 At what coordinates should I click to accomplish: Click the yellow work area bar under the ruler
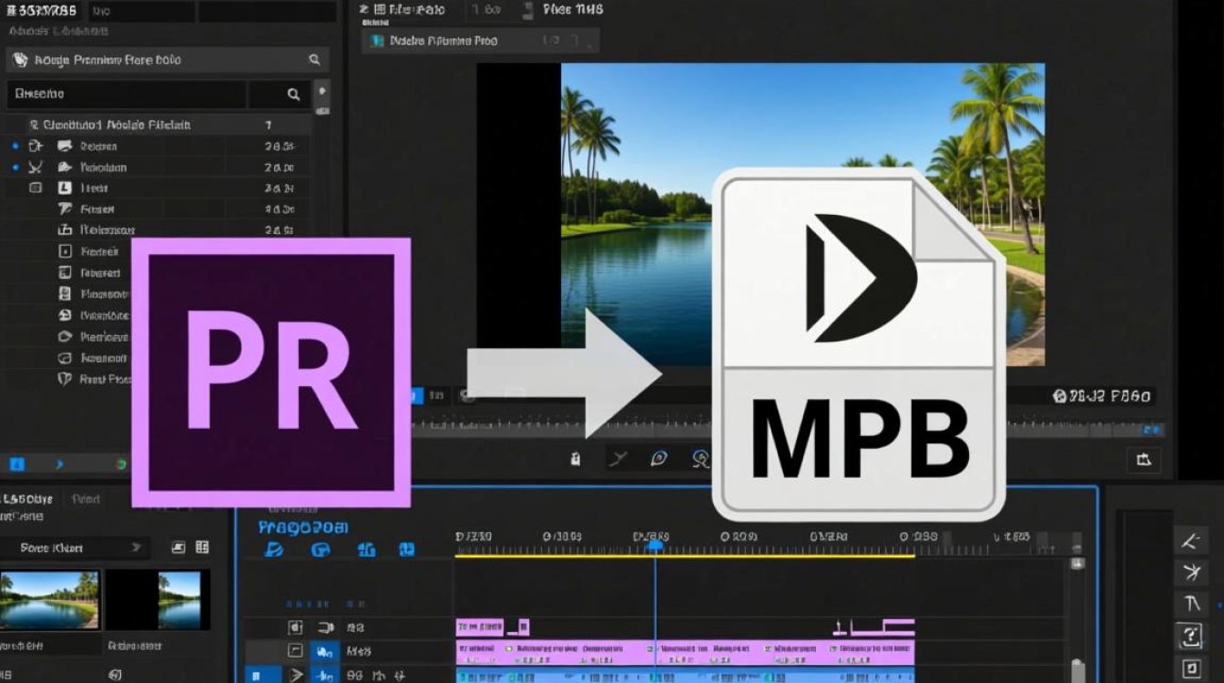(x=684, y=556)
